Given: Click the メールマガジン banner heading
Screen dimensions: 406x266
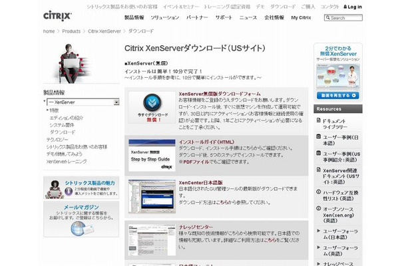Looking at the screenshot, I should point(81,207).
